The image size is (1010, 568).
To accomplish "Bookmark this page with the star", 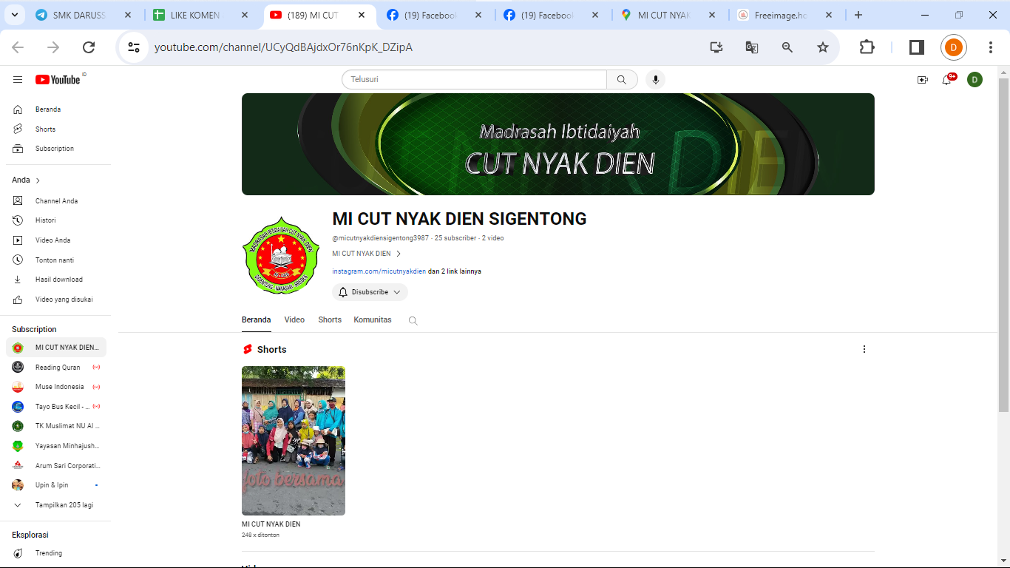I will [823, 47].
